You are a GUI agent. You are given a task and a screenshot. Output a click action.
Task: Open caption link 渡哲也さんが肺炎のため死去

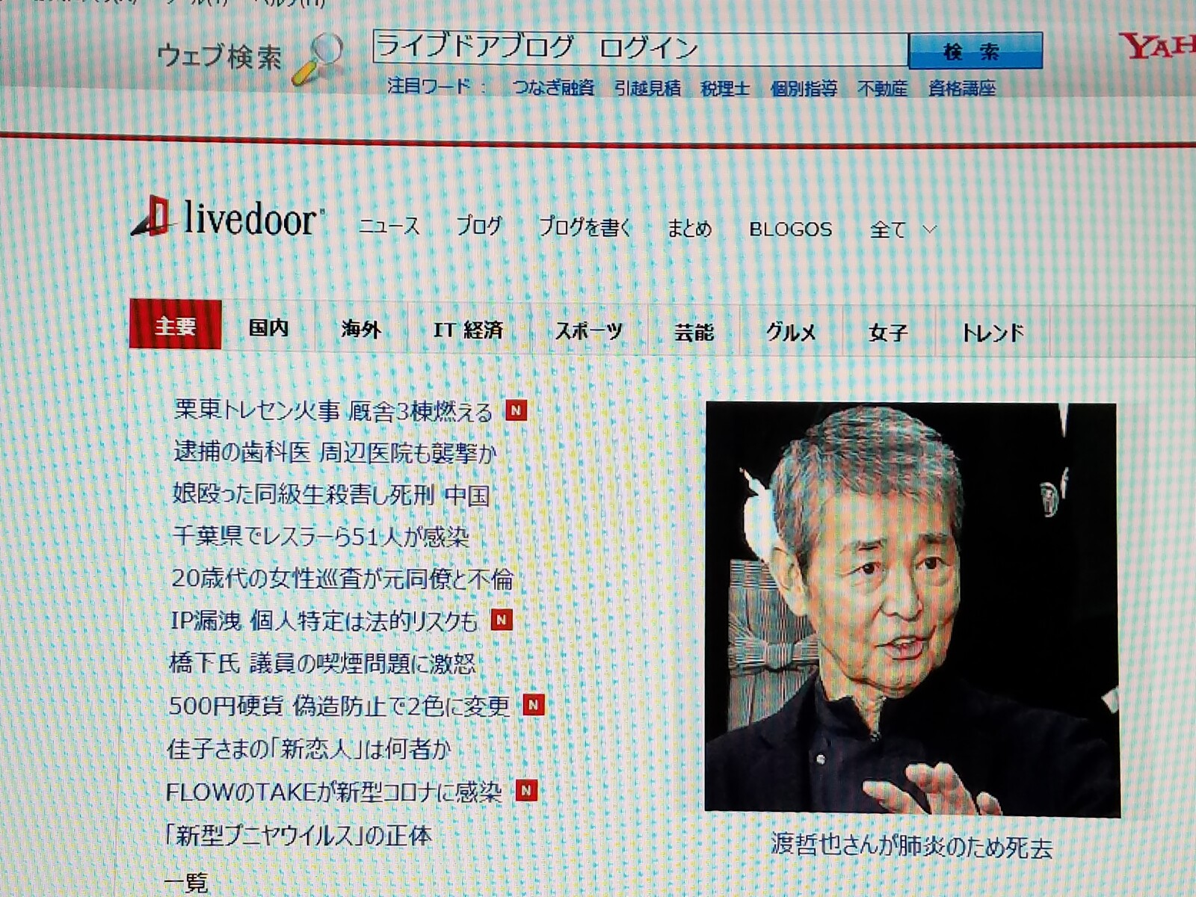(x=911, y=847)
